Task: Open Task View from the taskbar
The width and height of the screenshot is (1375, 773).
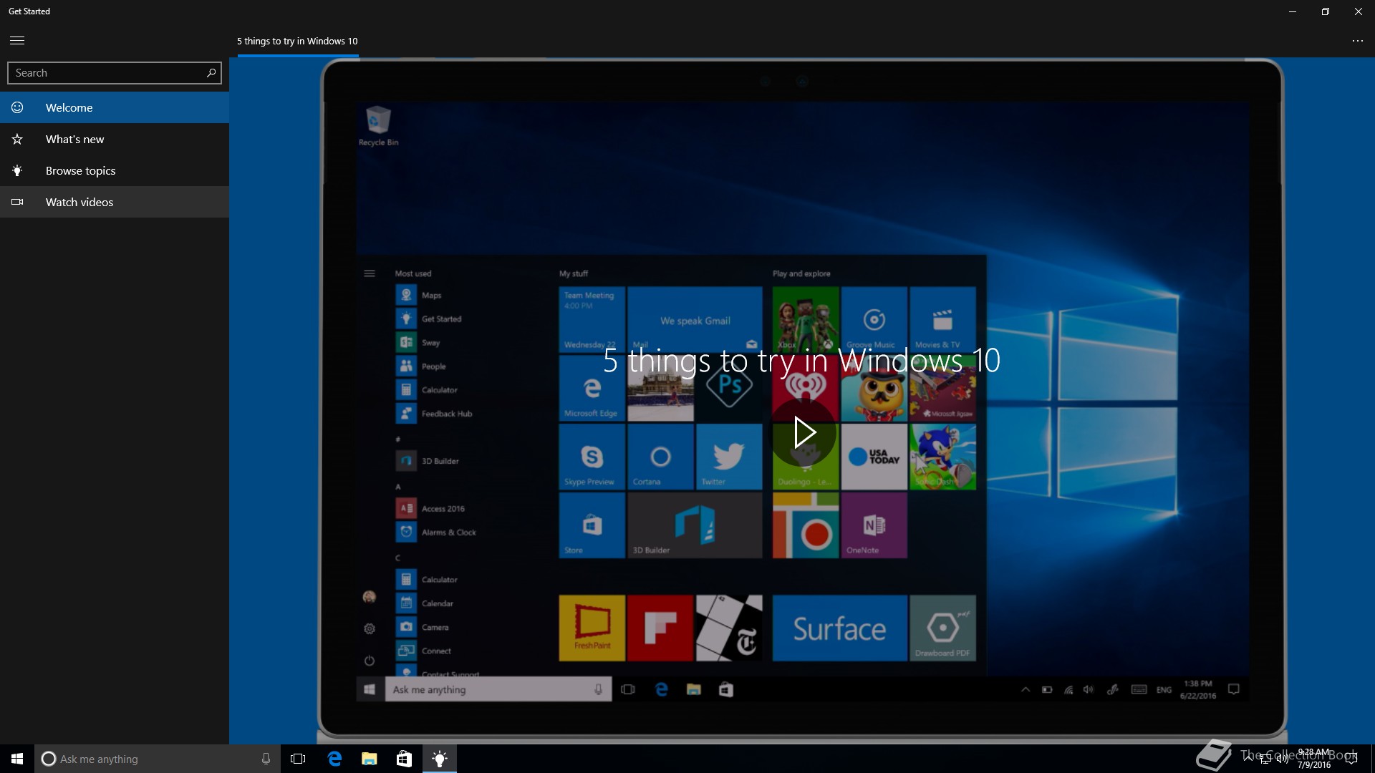Action: click(x=298, y=759)
